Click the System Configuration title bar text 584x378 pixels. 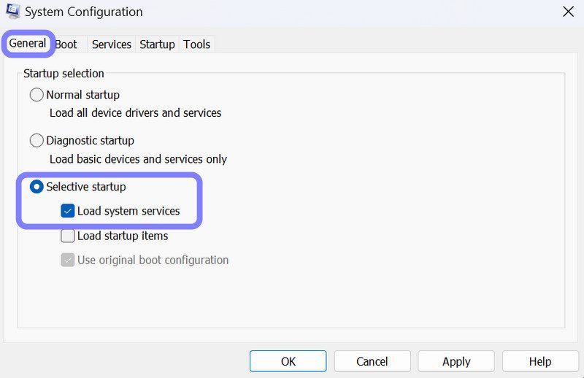pos(84,12)
